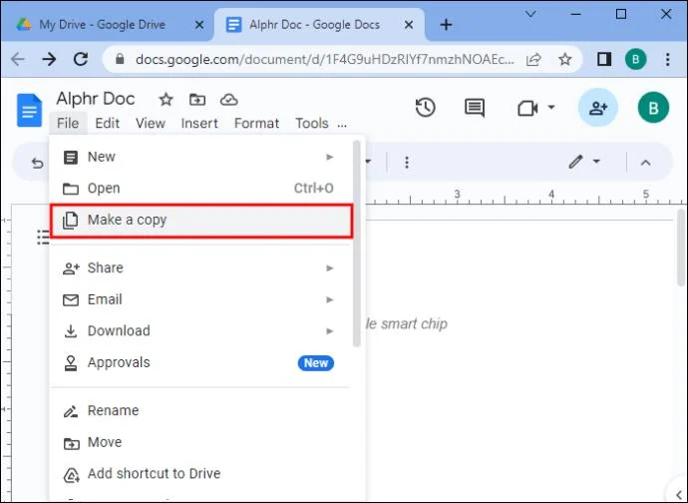Open the Format menu

tap(256, 123)
